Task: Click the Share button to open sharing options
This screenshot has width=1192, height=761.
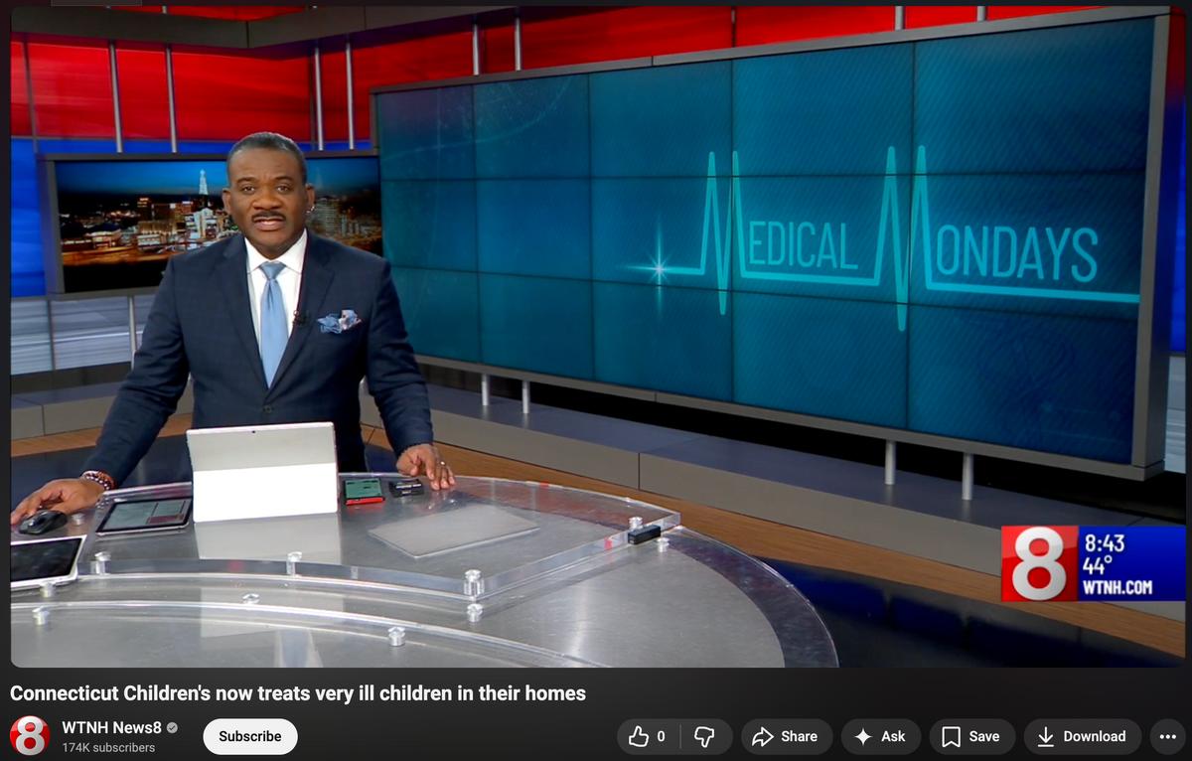Action: tap(787, 736)
